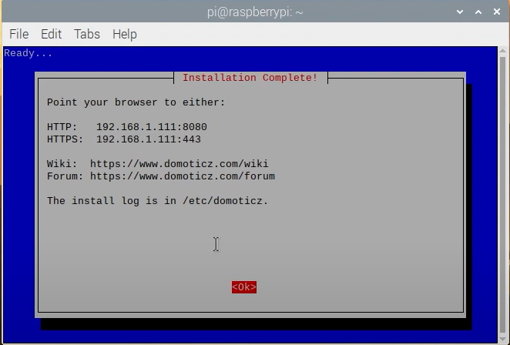Open the Edit menu
Image resolution: width=510 pixels, height=345 pixels.
(51, 34)
